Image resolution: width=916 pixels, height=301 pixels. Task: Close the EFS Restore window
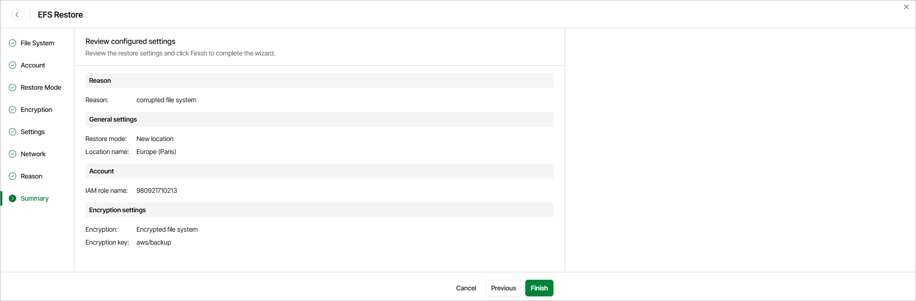[x=906, y=7]
